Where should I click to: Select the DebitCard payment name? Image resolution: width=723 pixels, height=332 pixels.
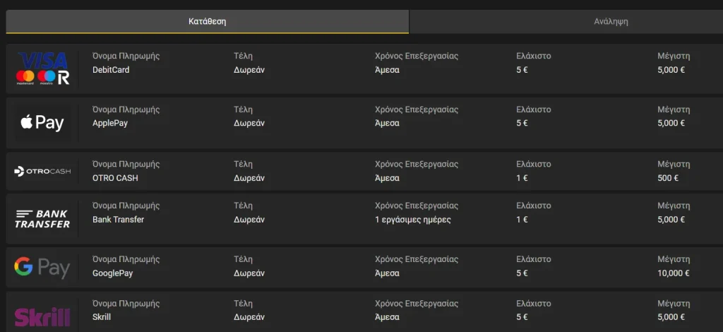(x=111, y=70)
